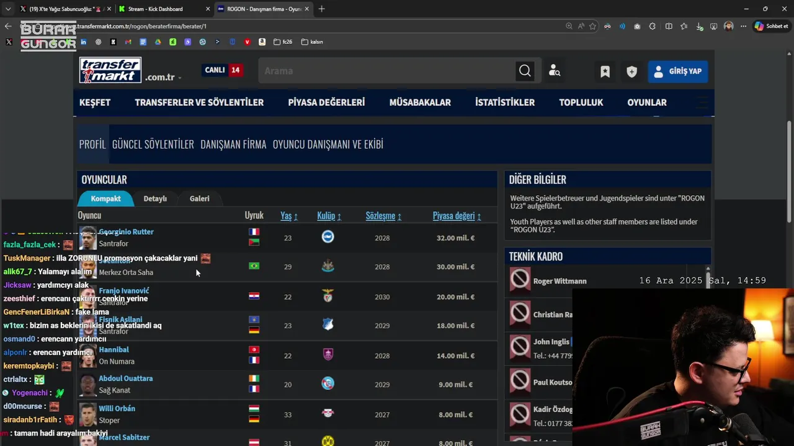This screenshot has height=446, width=794.
Task: Open the İSTATİSTİKLER menu
Action: pyautogui.click(x=505, y=102)
